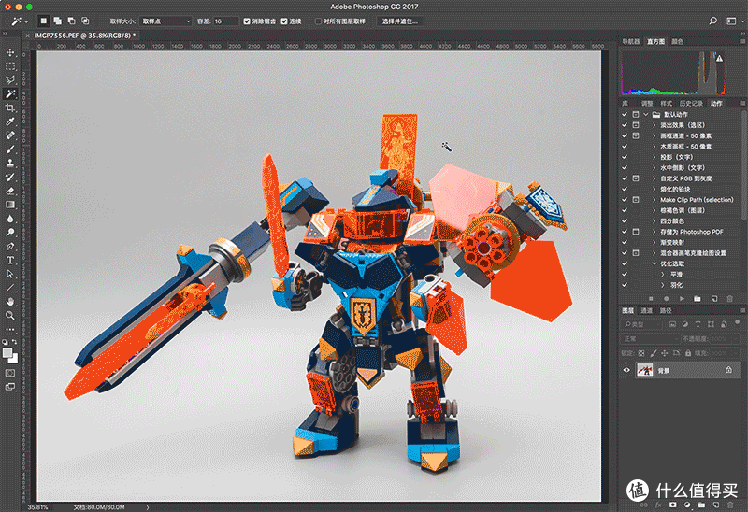
Task: Open the search magnifier icon
Action: pos(712,21)
